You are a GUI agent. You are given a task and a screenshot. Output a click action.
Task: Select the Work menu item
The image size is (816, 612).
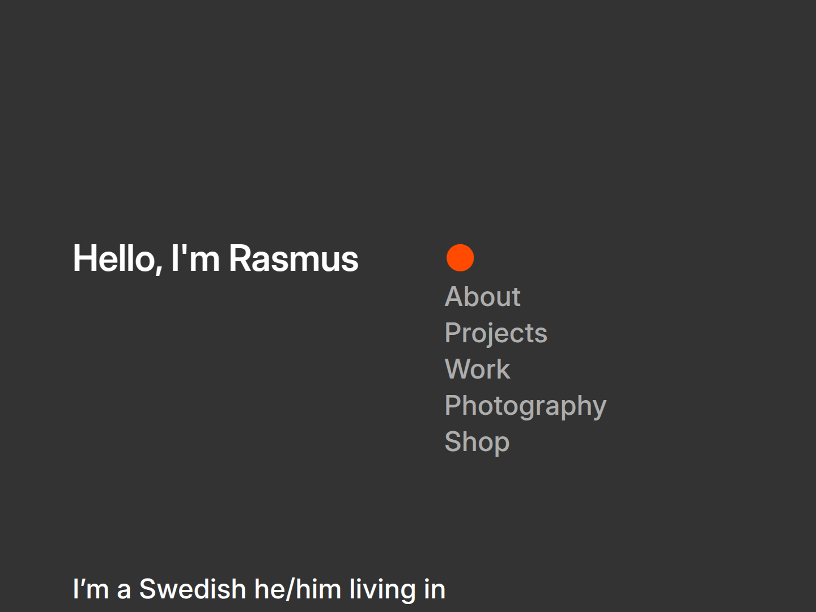point(477,369)
